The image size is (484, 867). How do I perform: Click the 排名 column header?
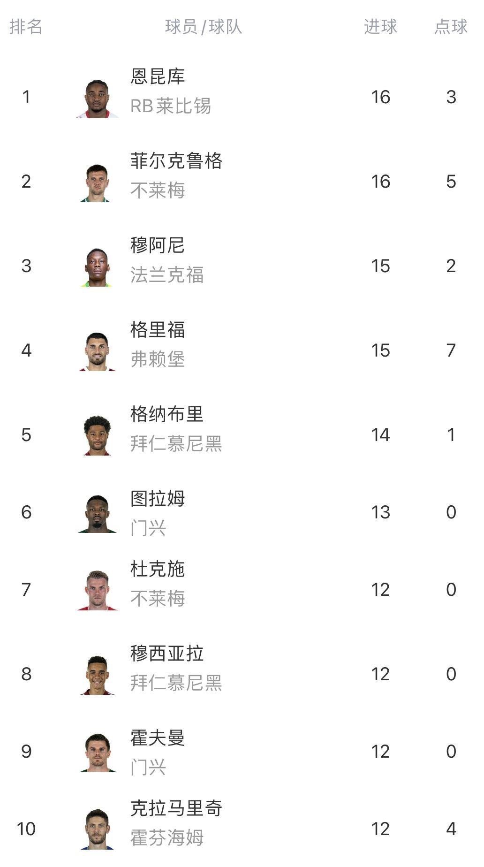click(26, 27)
